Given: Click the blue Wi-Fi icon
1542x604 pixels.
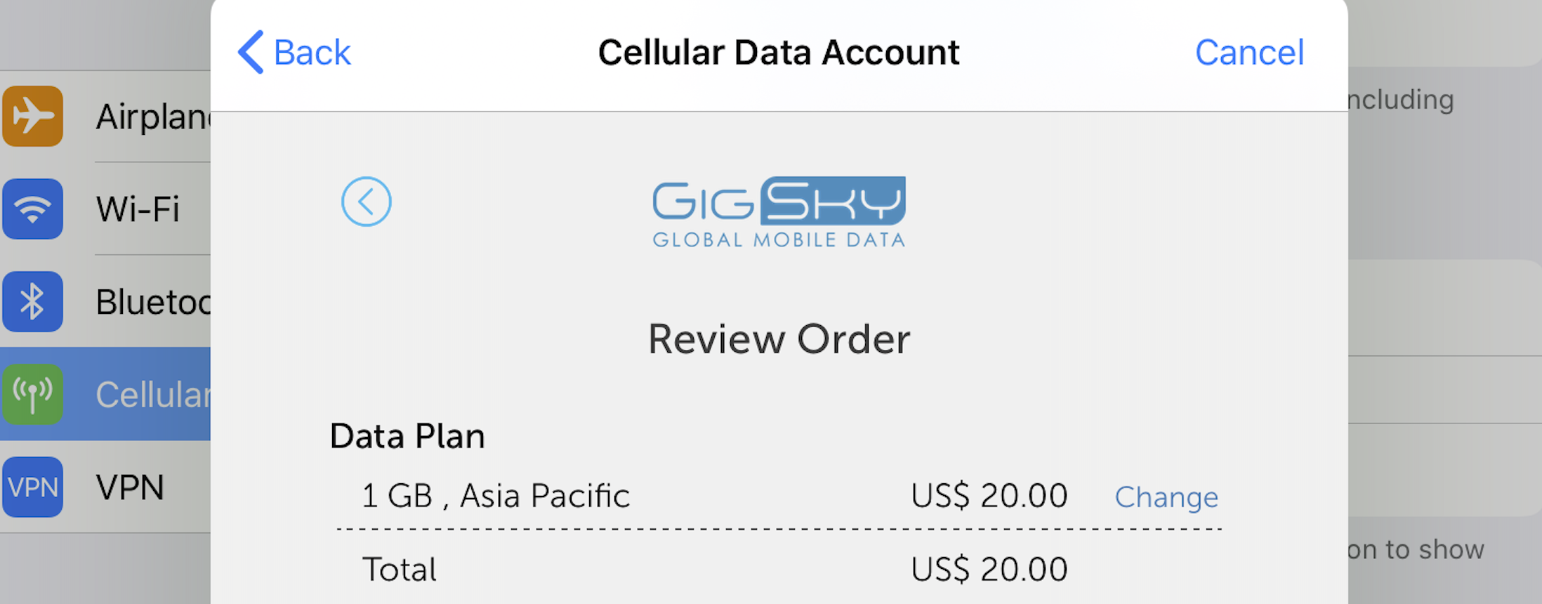Looking at the screenshot, I should [33, 209].
